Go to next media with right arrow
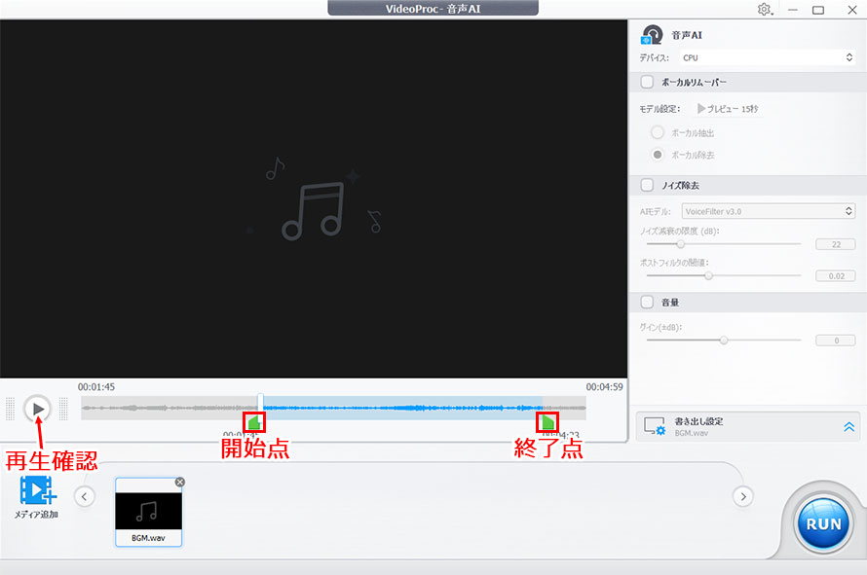 tap(743, 496)
